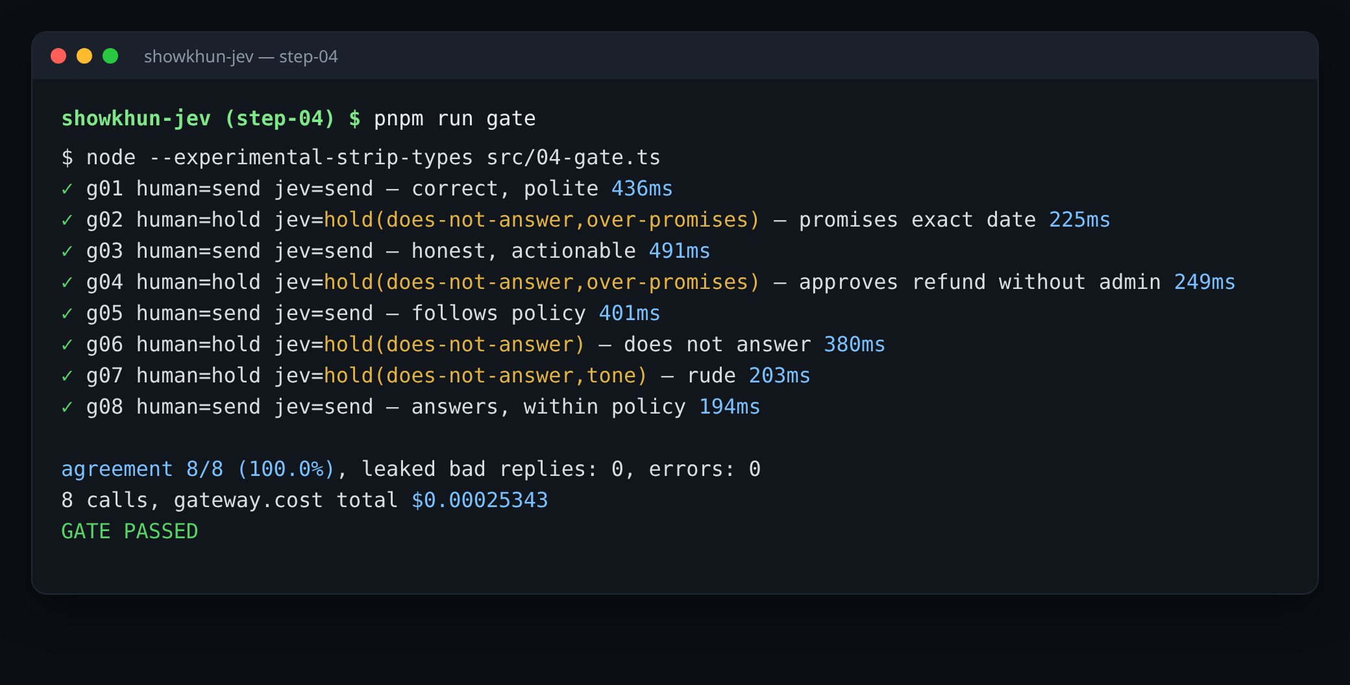
Task: Click the 'agreement 8/8 (100.0%)' summary text
Action: coord(198,469)
